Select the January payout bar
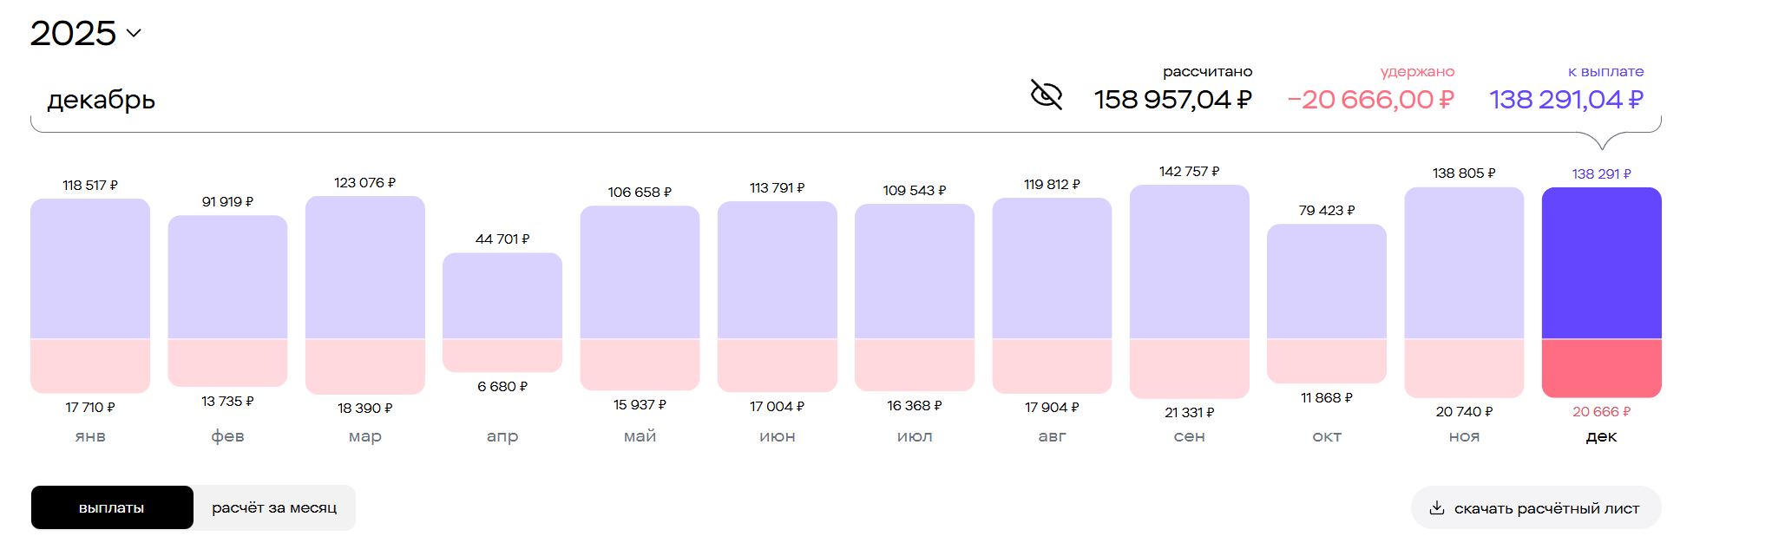Screen dimensions: 1785x556 click(90, 269)
